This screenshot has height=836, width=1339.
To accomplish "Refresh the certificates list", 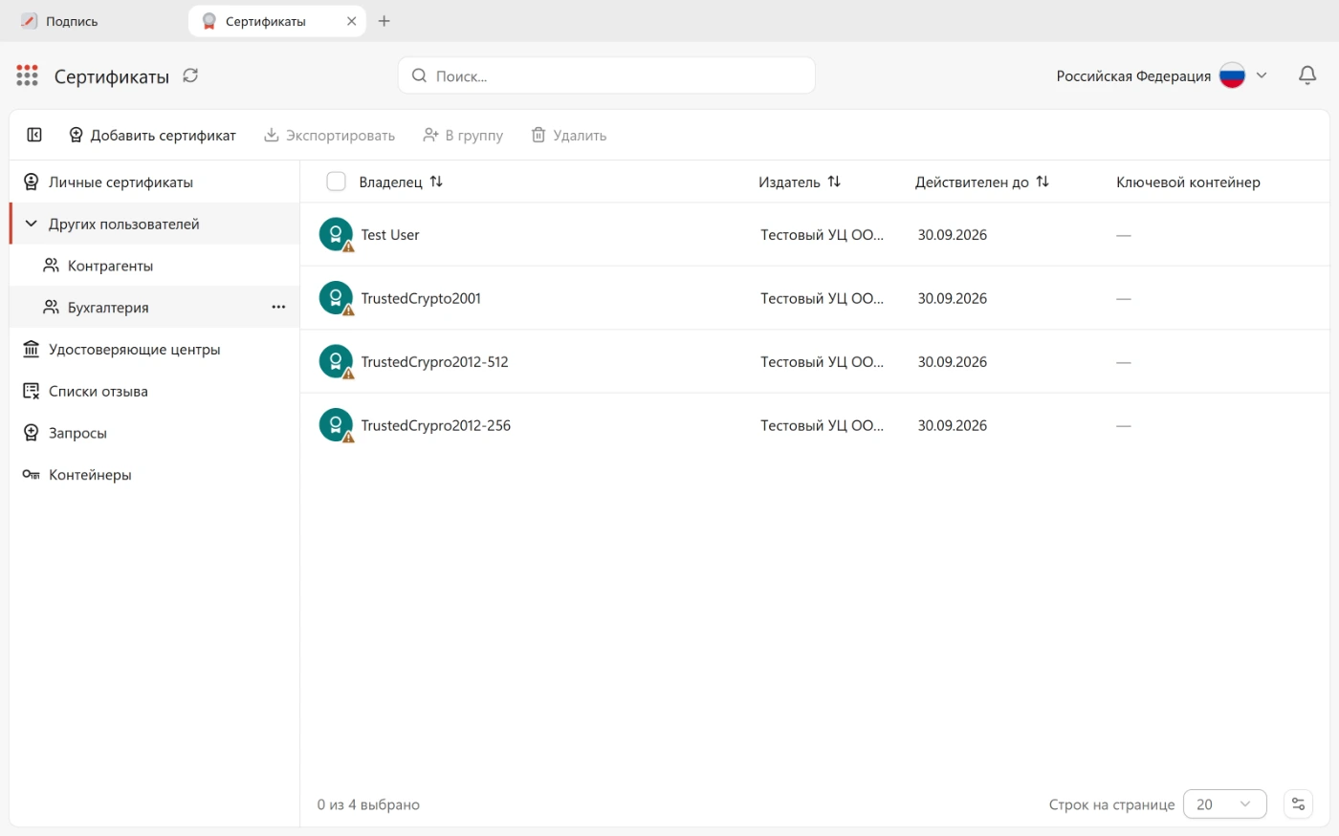I will 190,75.
